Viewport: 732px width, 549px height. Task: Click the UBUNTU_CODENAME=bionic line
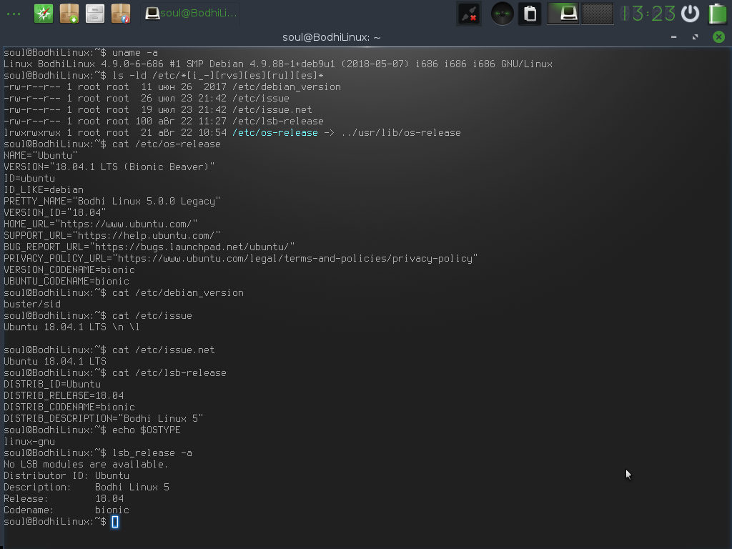pos(66,282)
